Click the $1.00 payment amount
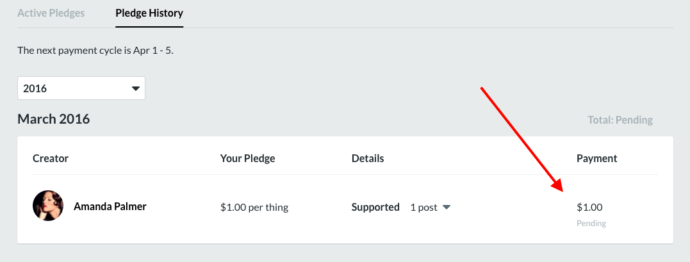This screenshot has width=690, height=262. point(589,207)
